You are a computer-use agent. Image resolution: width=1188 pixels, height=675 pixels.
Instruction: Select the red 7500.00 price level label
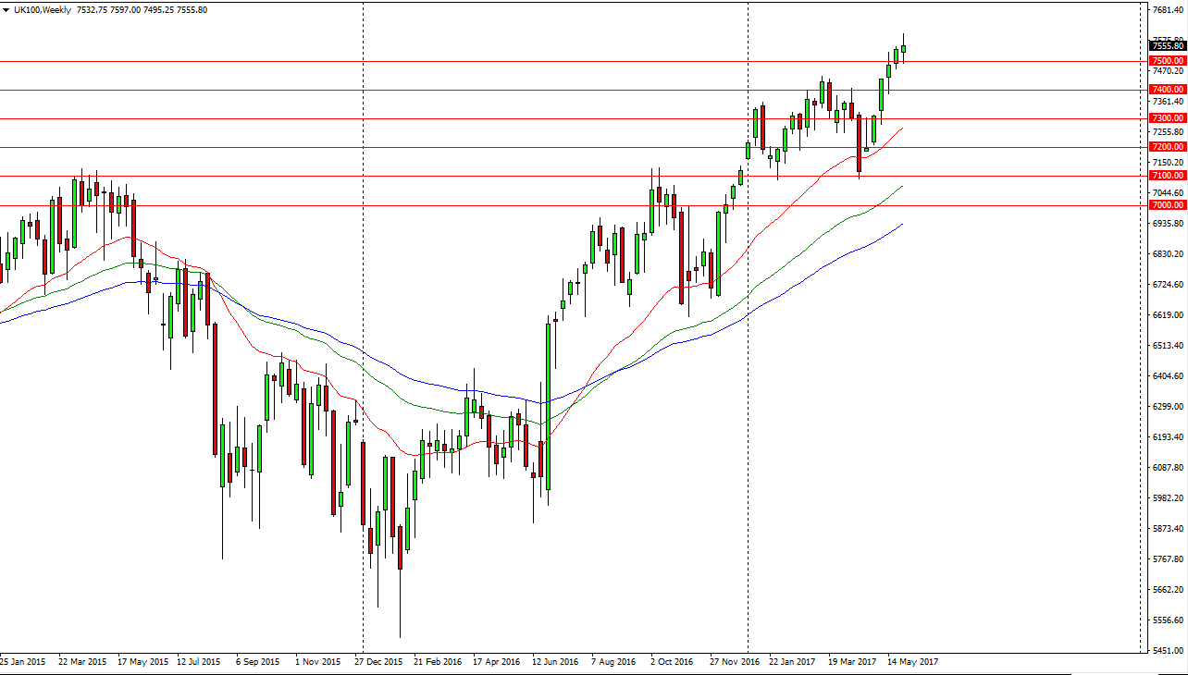coord(1167,61)
